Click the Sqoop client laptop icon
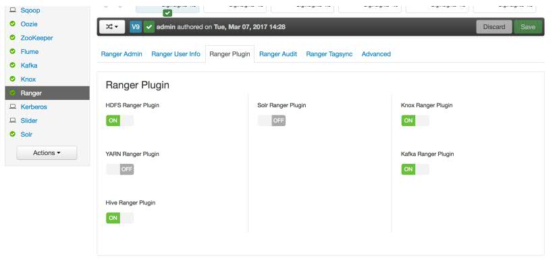This screenshot has height=261, width=559. pyautogui.click(x=12, y=10)
